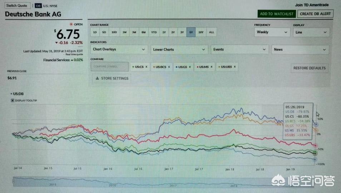Remove US:BCS comparison with its X

coord(169,67)
